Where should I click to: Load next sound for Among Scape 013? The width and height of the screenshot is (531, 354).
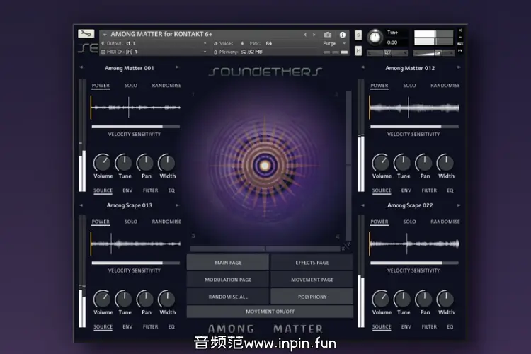click(x=177, y=205)
